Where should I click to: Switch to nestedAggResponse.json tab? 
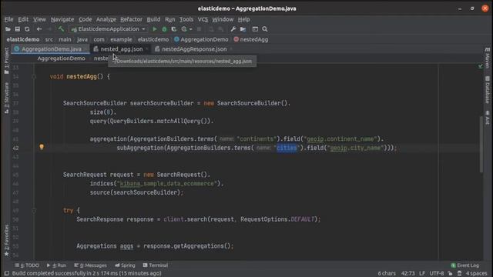click(x=194, y=49)
